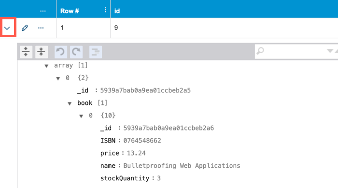Collapse row 1 with the chevron
Image resolution: width=338 pixels, height=188 pixels.
point(7,28)
